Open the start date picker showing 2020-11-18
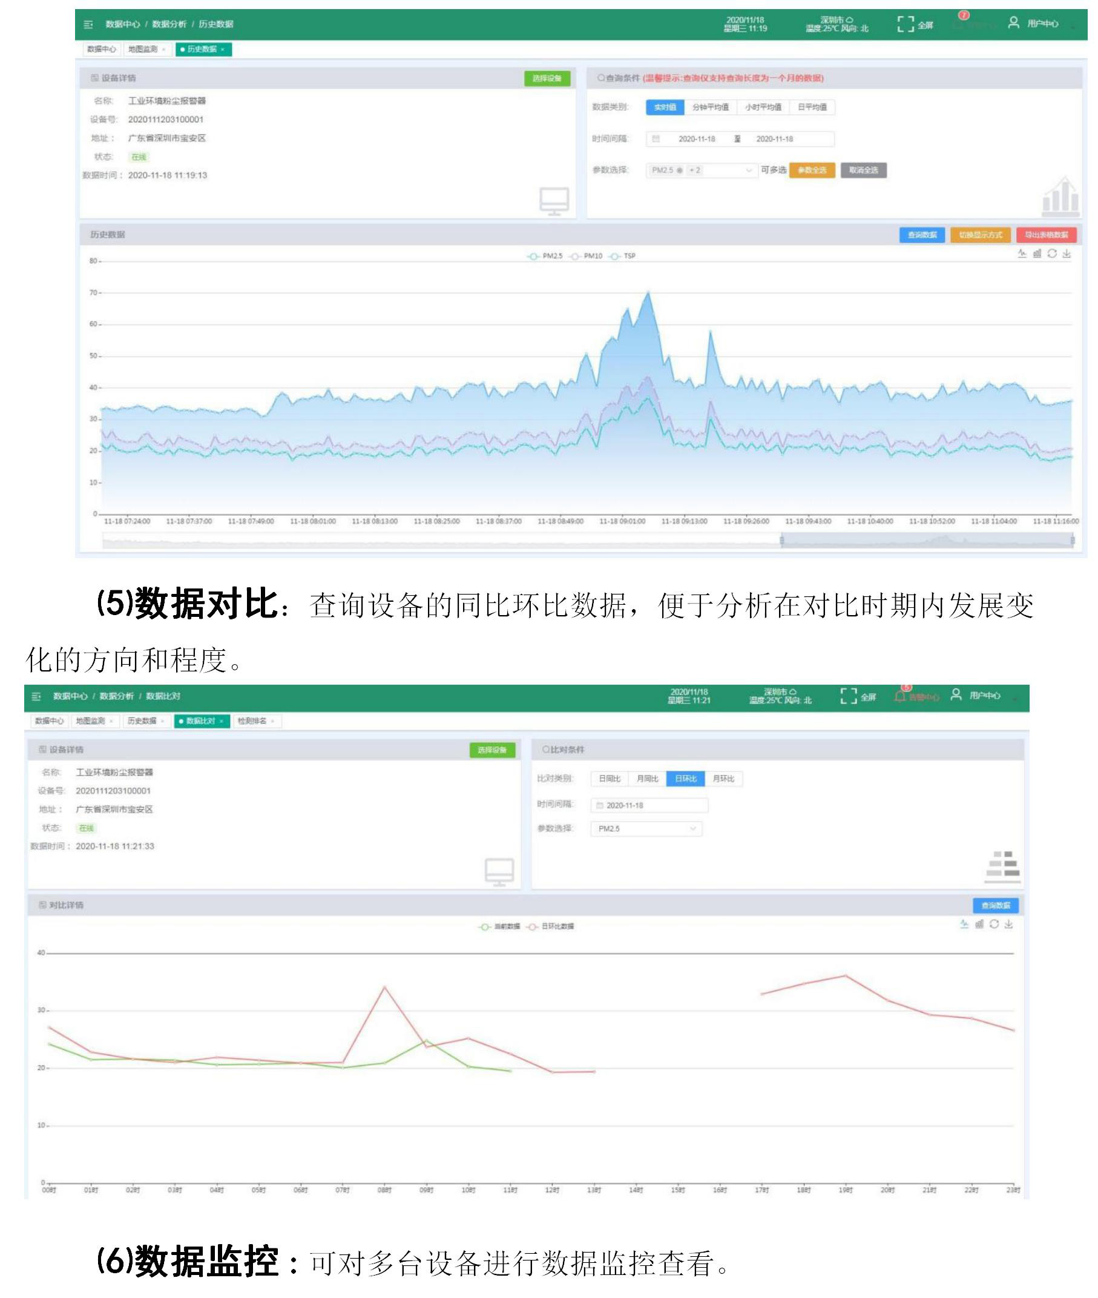Image resolution: width=1098 pixels, height=1298 pixels. (697, 140)
